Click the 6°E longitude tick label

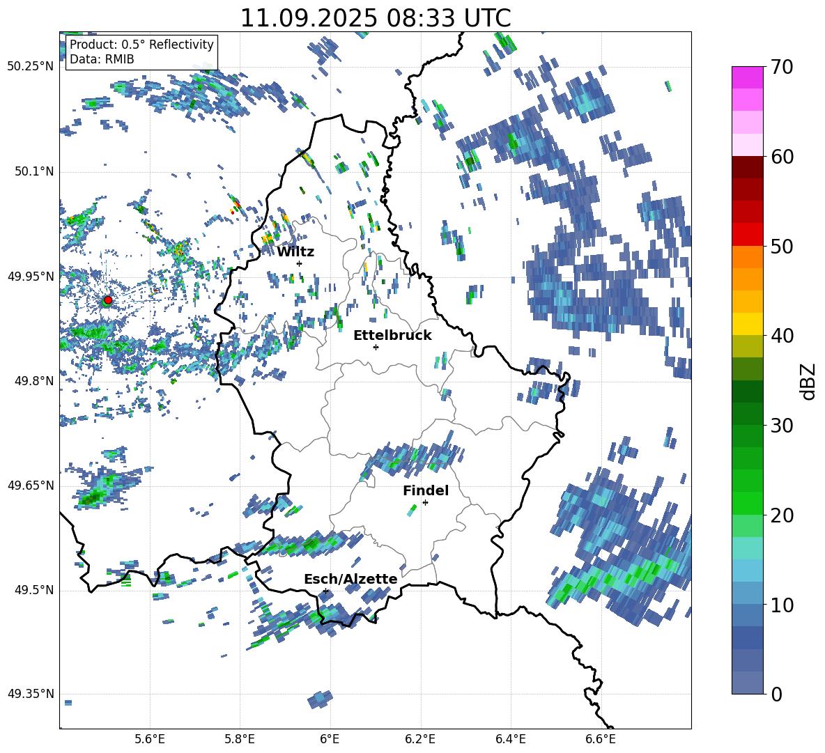[x=330, y=739]
